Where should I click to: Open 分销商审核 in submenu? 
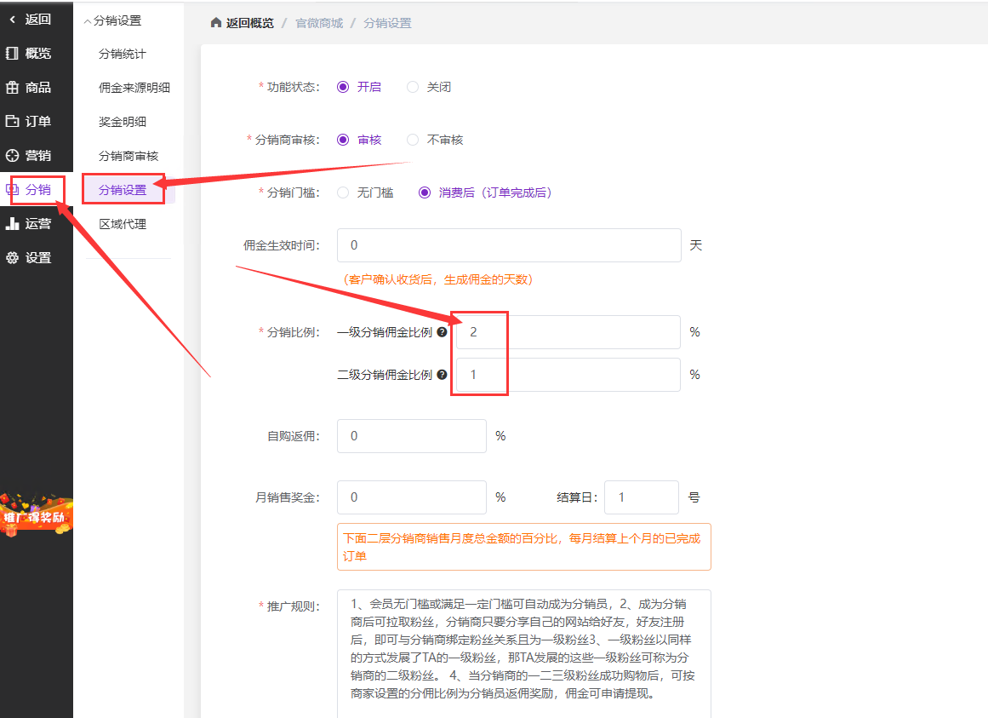pyautogui.click(x=128, y=156)
